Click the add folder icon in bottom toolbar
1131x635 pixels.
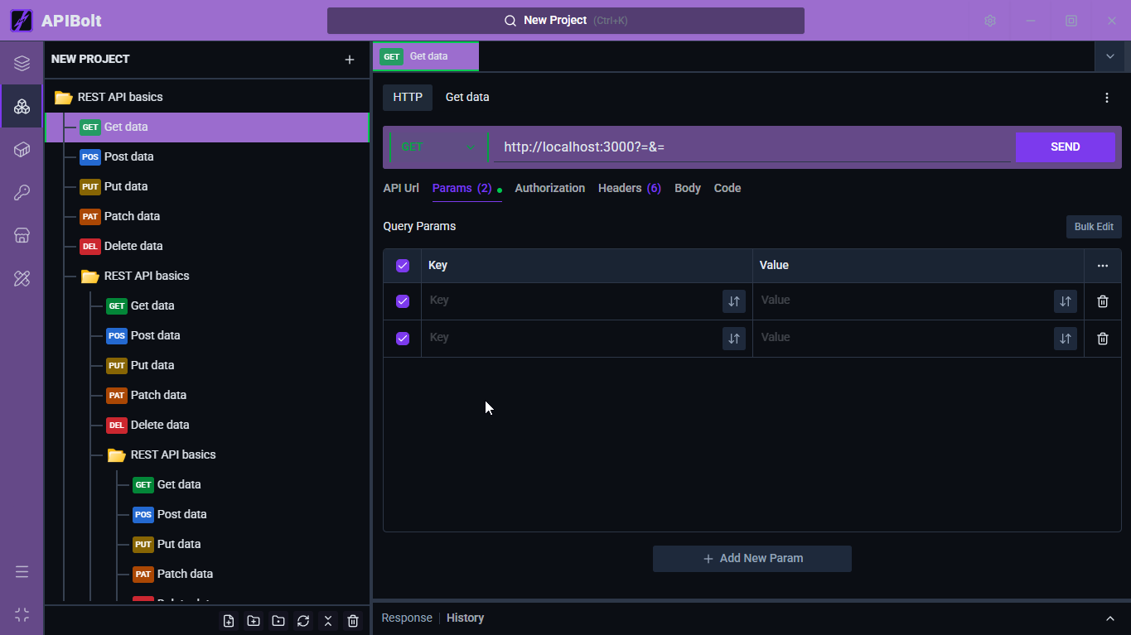click(254, 621)
